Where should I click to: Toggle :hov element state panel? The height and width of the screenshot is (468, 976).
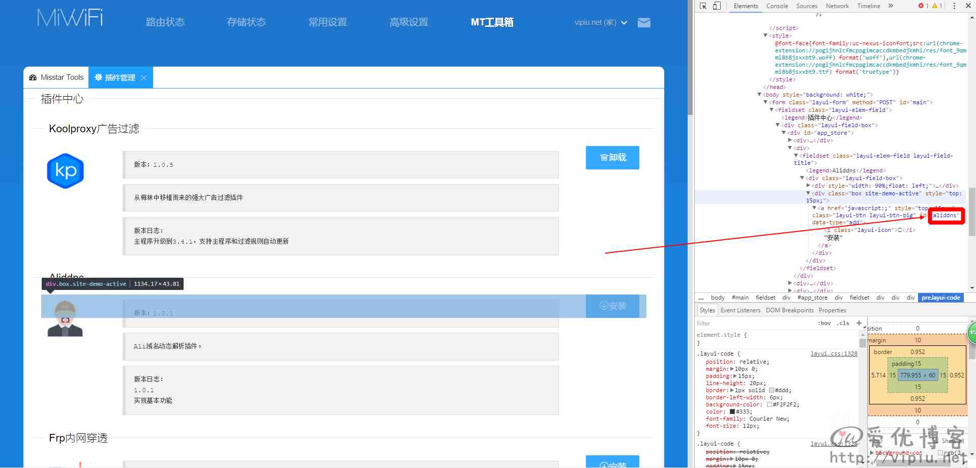point(824,323)
